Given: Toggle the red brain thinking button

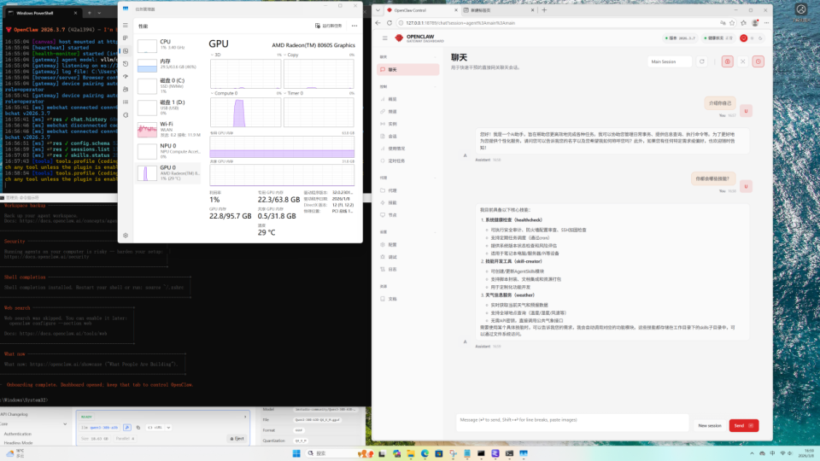Looking at the screenshot, I should point(727,61).
